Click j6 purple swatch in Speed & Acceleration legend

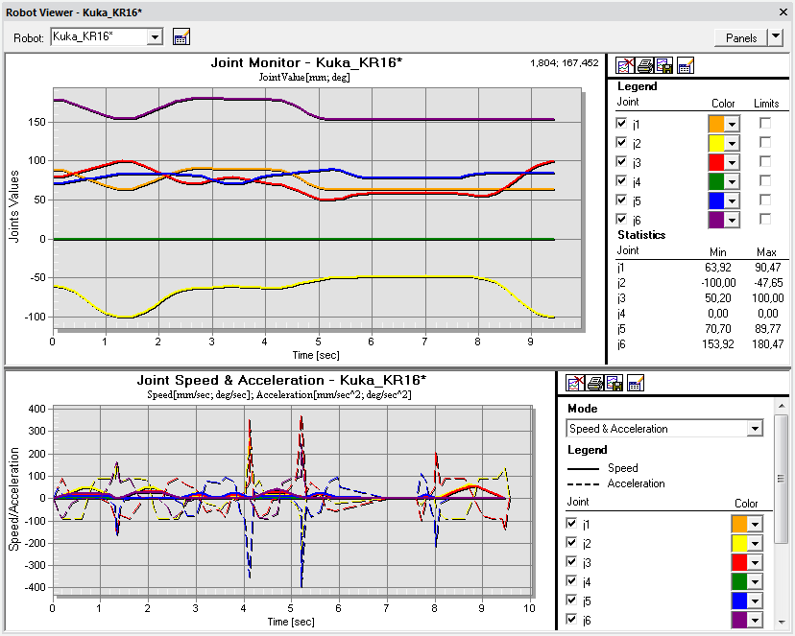click(x=739, y=621)
